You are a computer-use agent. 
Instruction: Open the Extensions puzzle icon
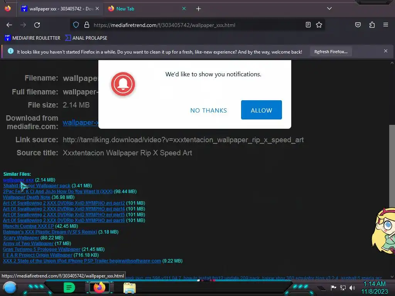coord(372,25)
